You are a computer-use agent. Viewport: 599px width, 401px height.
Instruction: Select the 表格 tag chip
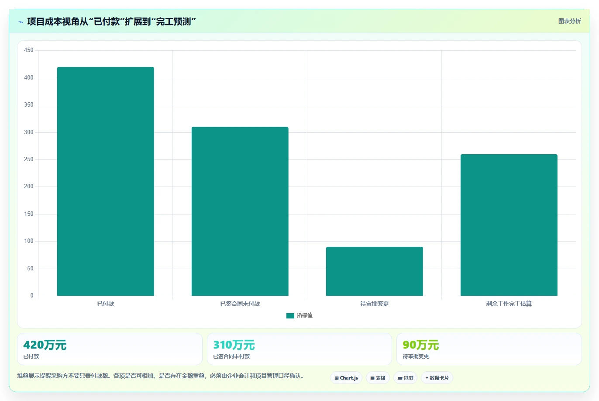tap(378, 378)
